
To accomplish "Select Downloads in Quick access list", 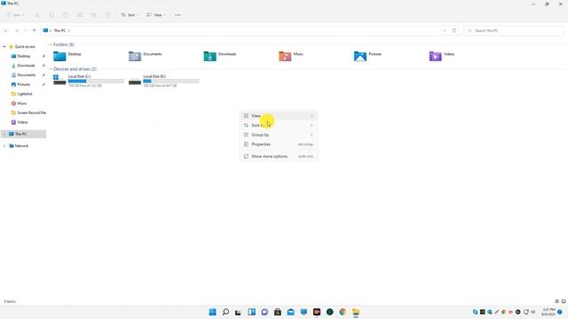I will [x=26, y=66].
